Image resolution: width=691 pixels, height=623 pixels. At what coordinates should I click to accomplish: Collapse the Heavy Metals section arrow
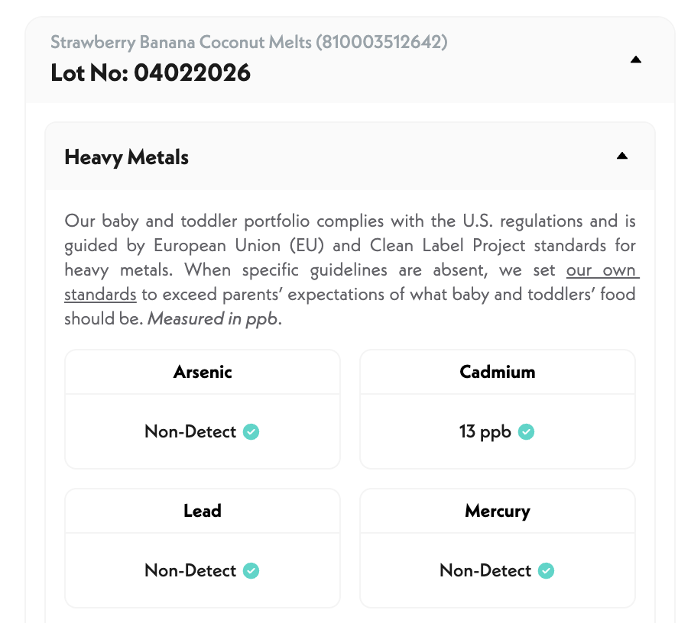(622, 157)
